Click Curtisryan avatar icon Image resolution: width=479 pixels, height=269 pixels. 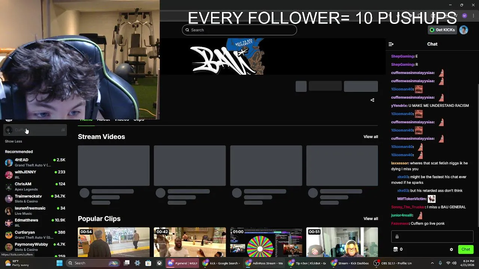pyautogui.click(x=9, y=235)
